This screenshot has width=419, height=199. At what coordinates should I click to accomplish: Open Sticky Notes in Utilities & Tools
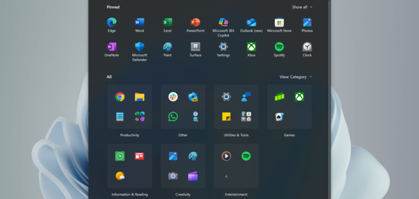coord(226,116)
